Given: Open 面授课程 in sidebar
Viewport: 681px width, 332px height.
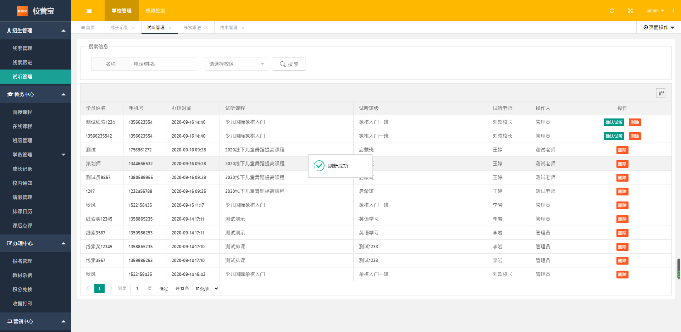Looking at the screenshot, I should tap(35, 112).
